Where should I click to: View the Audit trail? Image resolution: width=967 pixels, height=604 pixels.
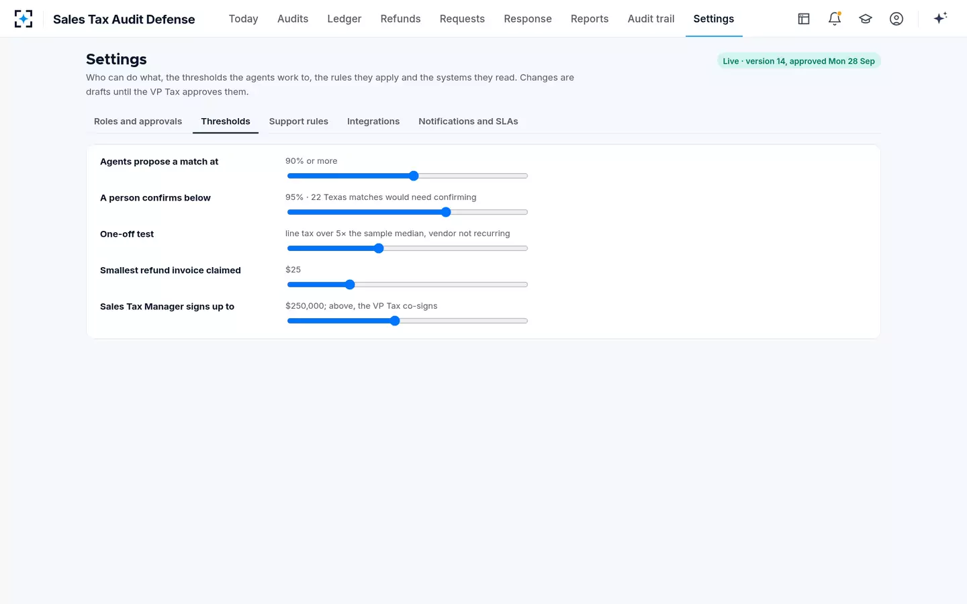pyautogui.click(x=651, y=19)
